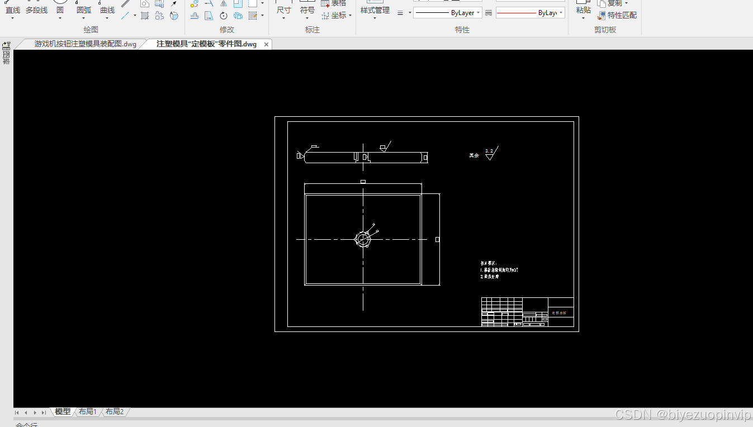Open the Style Manager (样式管理) dropdown

pos(375,18)
